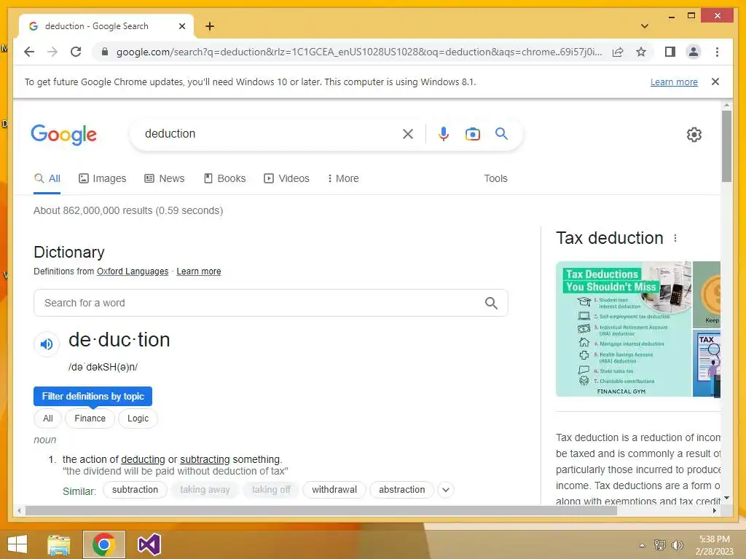Reload the current page
Screen dimensions: 746x559
pyautogui.click(x=76, y=52)
